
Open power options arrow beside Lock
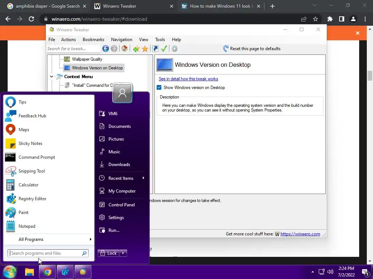click(x=123, y=253)
